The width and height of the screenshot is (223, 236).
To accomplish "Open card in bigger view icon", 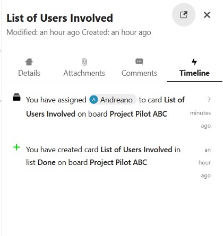I will pos(184,15).
